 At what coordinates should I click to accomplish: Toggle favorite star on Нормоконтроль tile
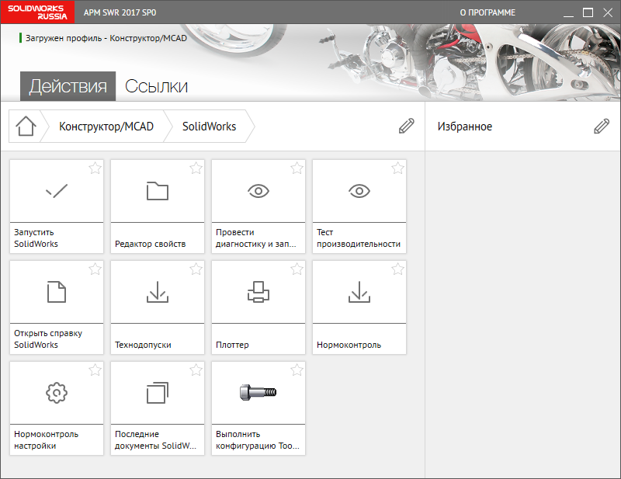click(x=397, y=269)
